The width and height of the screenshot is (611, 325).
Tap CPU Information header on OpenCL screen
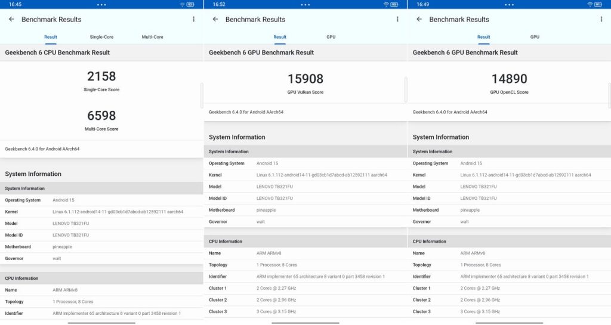click(x=510, y=242)
